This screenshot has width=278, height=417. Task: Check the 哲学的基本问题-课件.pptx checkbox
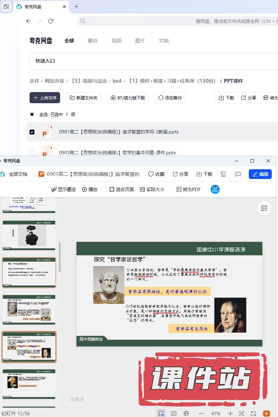[32, 153]
